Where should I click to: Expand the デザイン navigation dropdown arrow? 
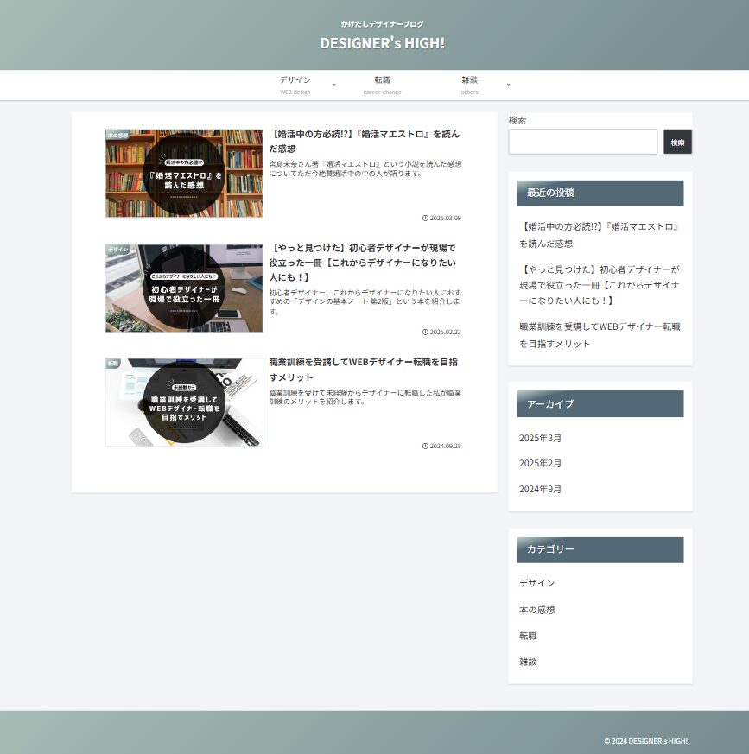pos(334,84)
